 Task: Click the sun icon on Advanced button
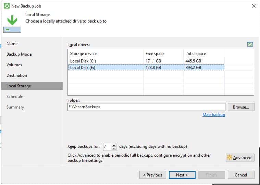click(x=230, y=157)
